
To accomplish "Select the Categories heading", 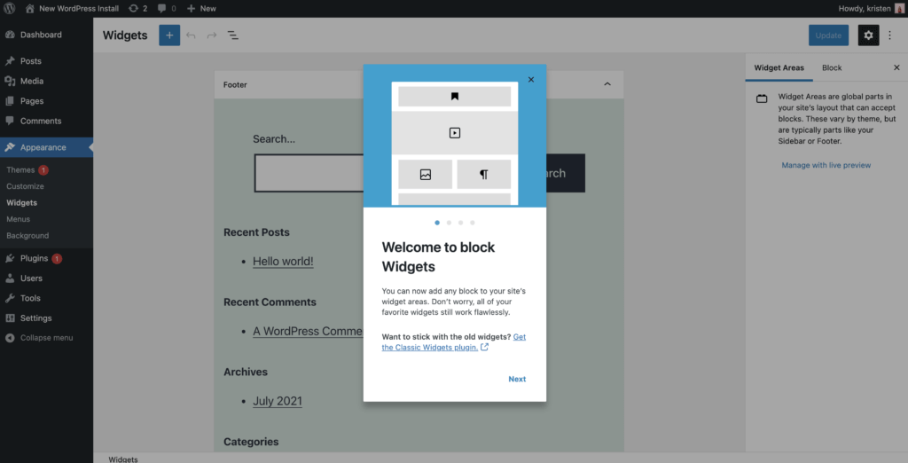I will (251, 442).
